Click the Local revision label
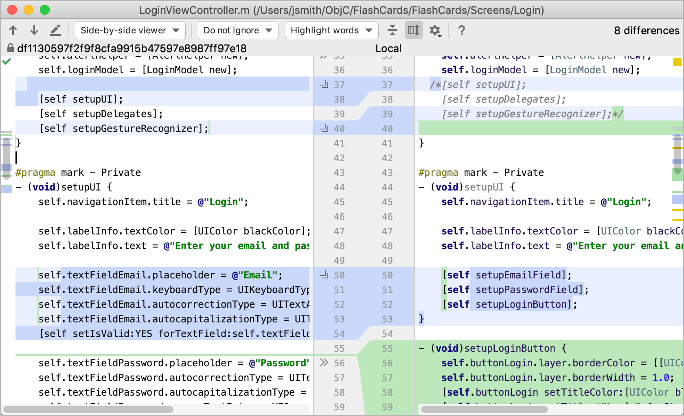This screenshot has width=684, height=416. 388,48
